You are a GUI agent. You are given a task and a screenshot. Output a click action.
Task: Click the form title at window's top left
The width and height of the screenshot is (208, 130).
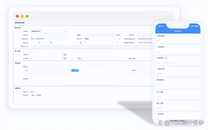(20, 23)
